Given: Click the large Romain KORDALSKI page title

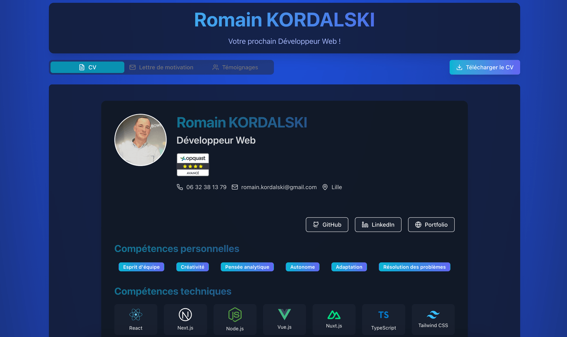Looking at the screenshot, I should 285,20.
